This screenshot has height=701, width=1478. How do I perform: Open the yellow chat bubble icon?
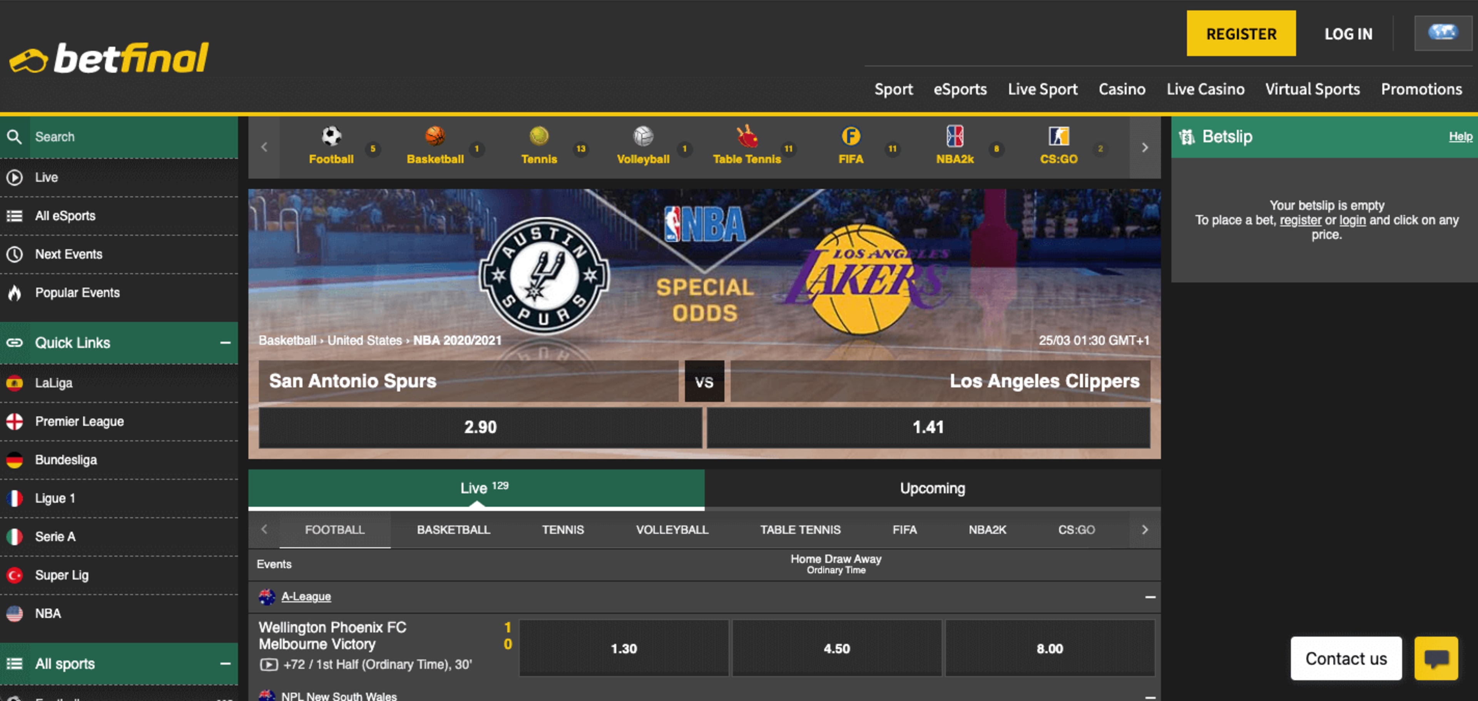[x=1436, y=658]
